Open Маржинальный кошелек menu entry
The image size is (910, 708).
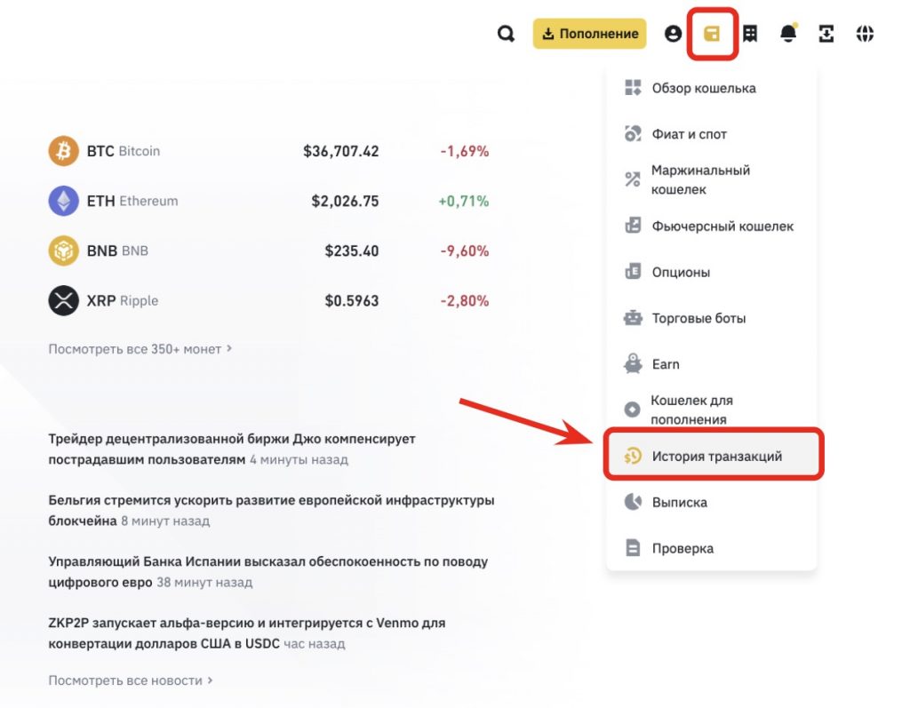pos(712,180)
